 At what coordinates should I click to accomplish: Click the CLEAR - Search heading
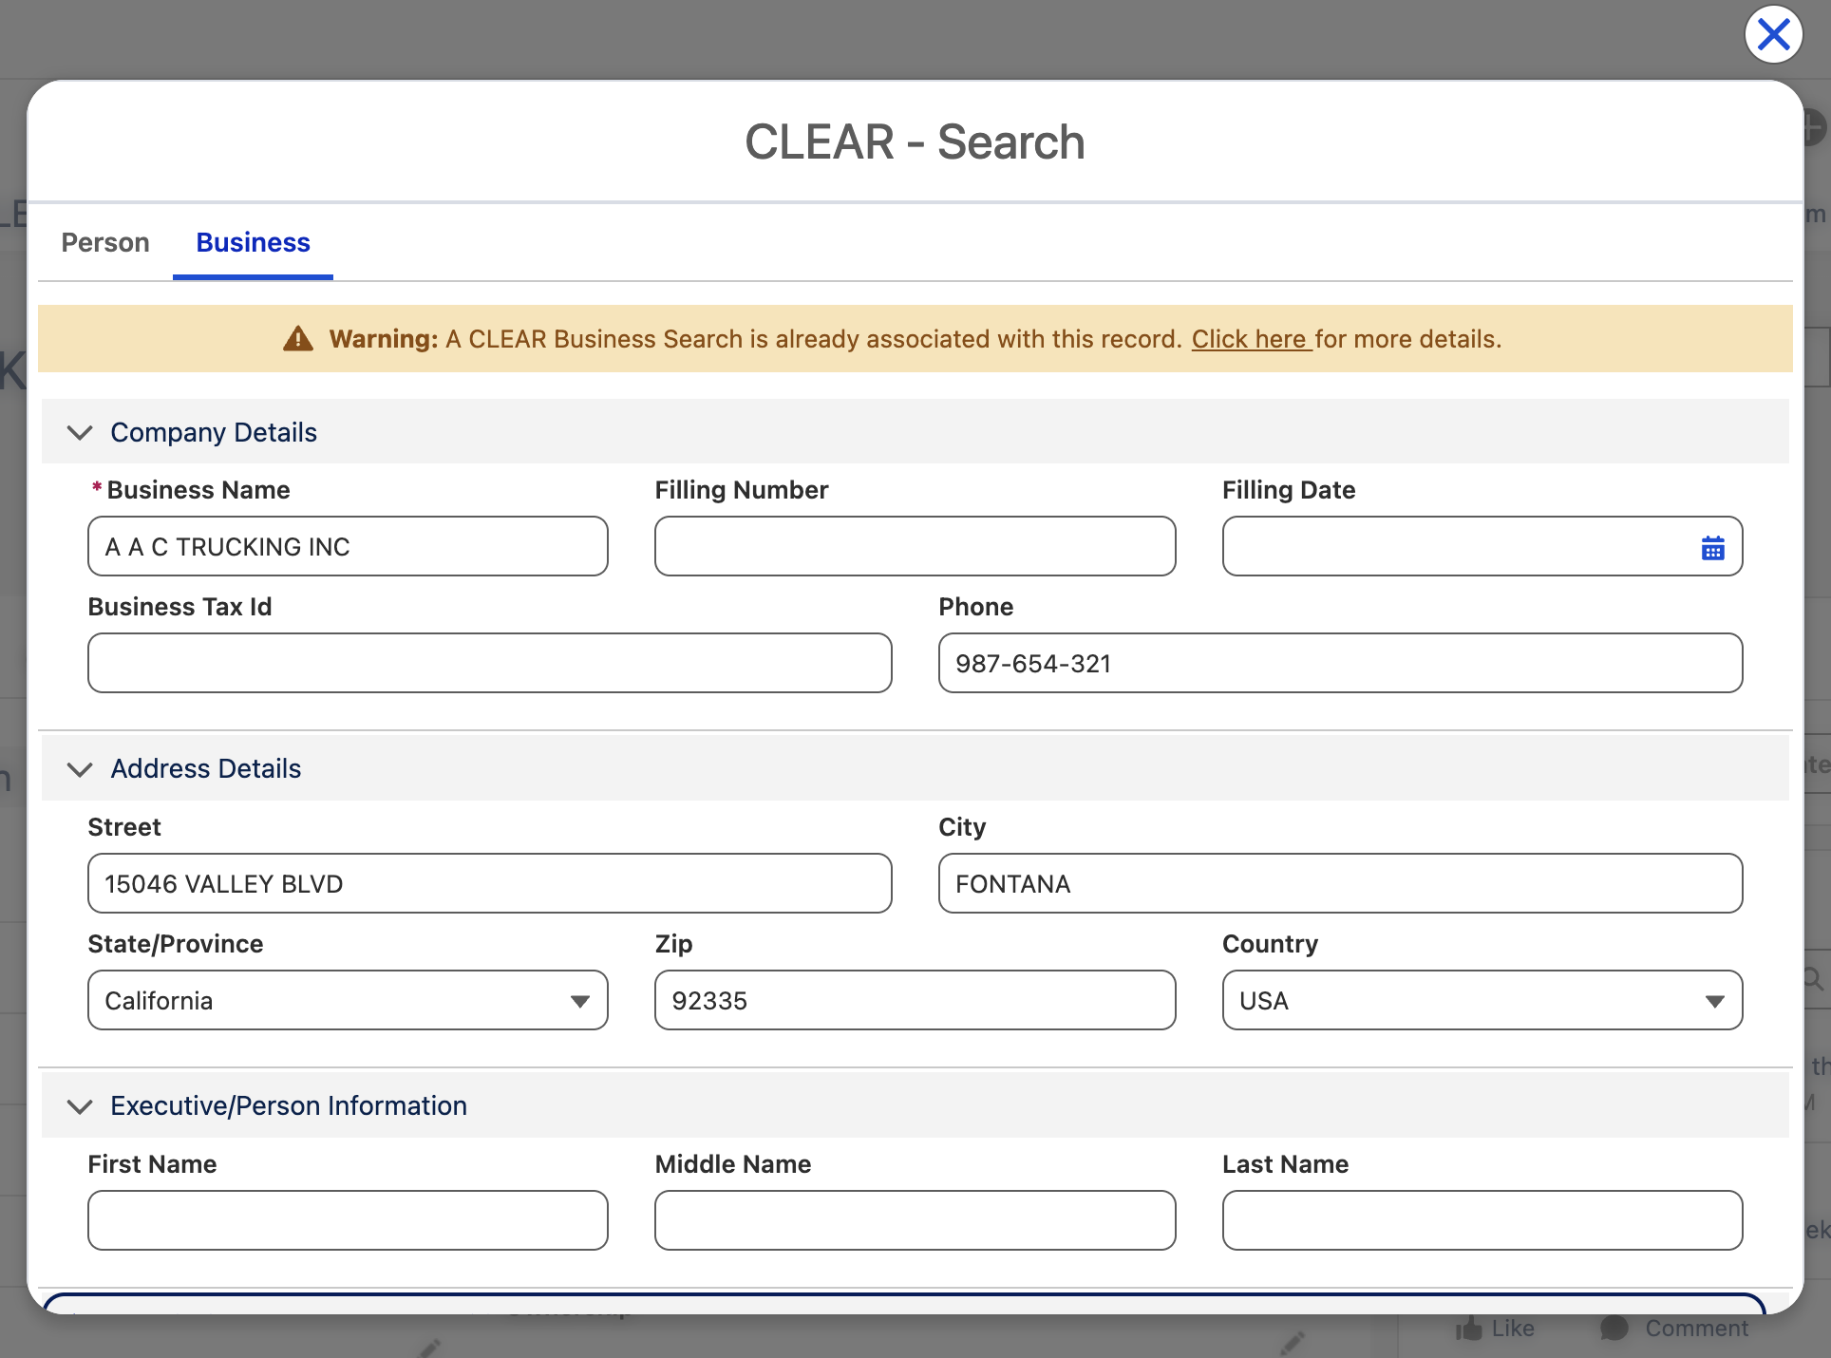pos(915,142)
